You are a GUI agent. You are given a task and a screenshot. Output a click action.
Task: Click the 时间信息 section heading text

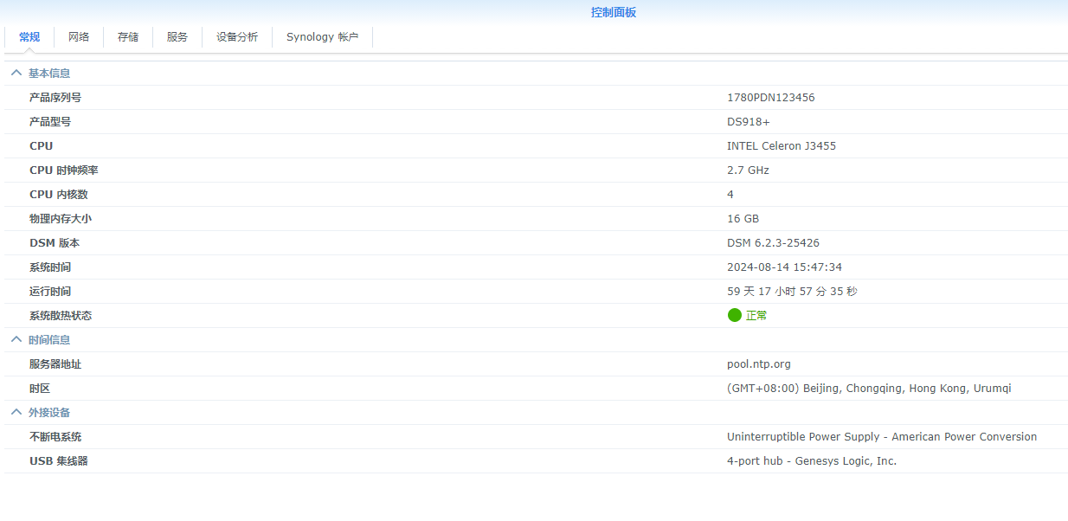49,340
